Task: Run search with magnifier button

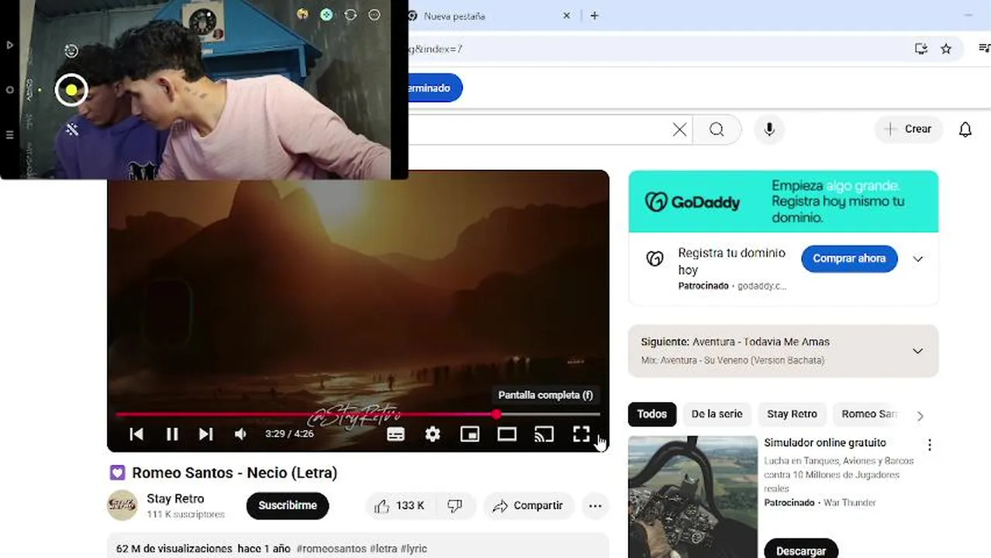Action: pyautogui.click(x=716, y=129)
